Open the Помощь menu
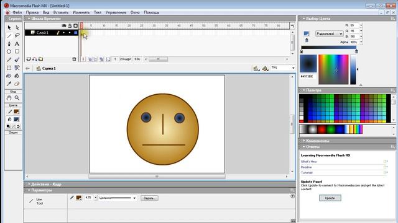Screen dimensions: 398x223 pos(152,12)
